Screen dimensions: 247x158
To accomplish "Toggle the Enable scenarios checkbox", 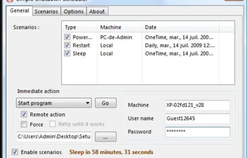I will [15, 152].
